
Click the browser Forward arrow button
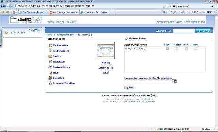(x=7, y=6)
